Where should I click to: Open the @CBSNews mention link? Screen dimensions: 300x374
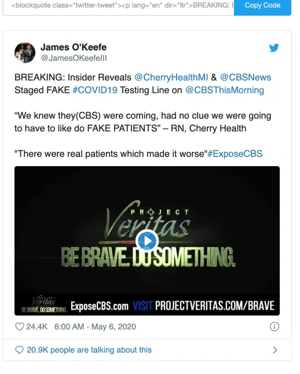pyautogui.click(x=246, y=77)
